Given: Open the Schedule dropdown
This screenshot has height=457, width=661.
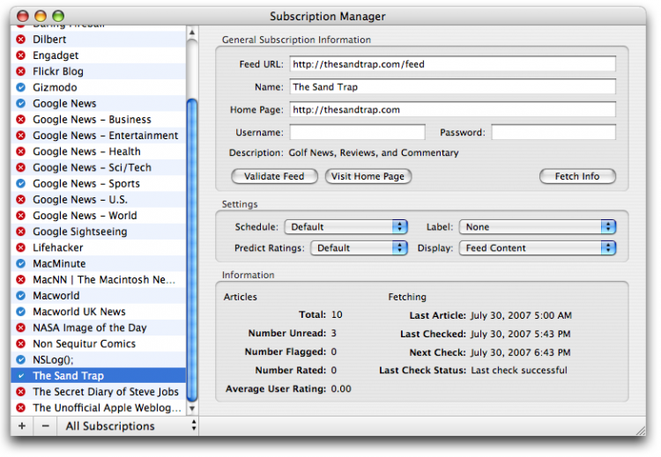Looking at the screenshot, I should [x=346, y=226].
